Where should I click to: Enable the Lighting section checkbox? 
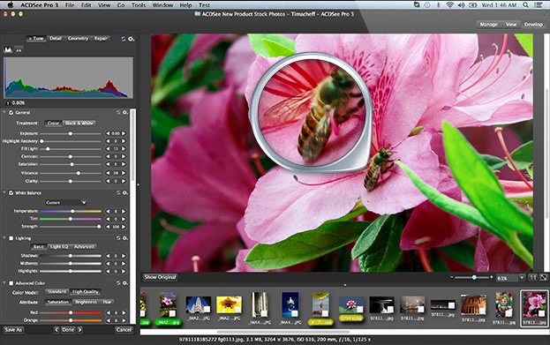tap(11, 238)
